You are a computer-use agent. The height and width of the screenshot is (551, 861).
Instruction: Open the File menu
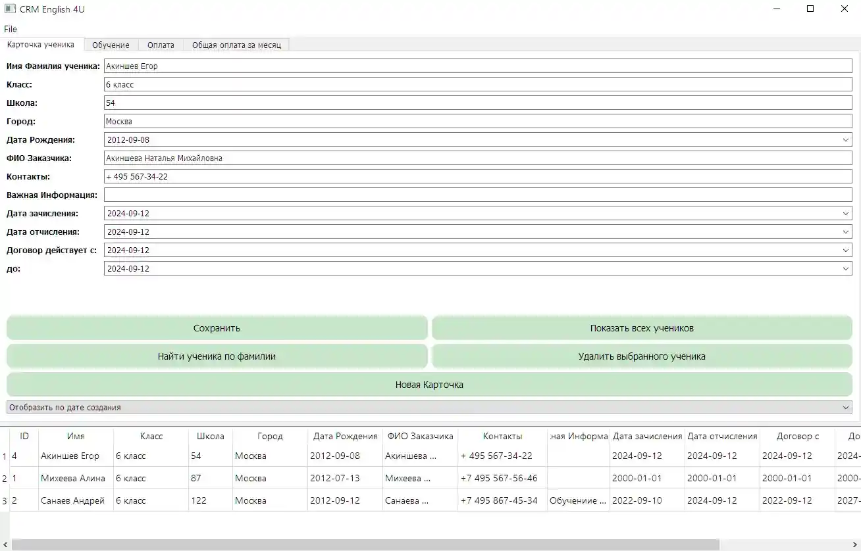point(11,29)
